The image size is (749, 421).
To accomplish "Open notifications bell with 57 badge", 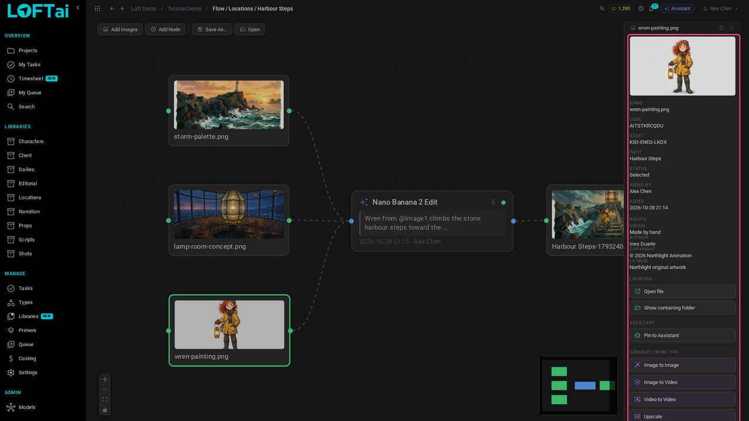I will [652, 8].
